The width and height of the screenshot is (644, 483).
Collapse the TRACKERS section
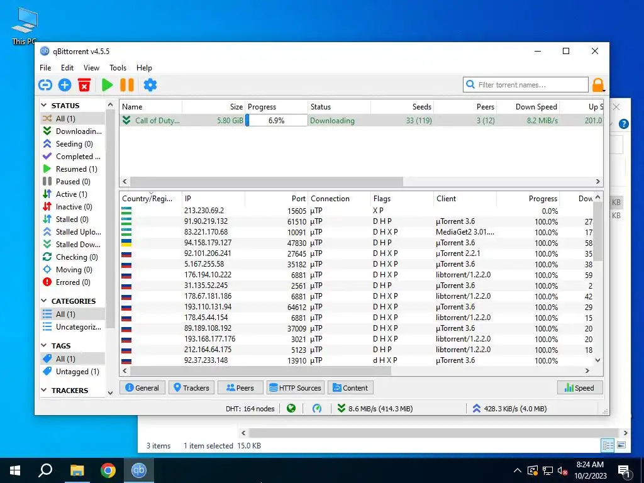point(44,390)
